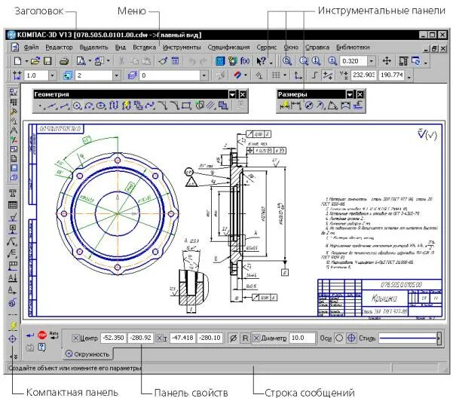Create a new document with the New icon
This screenshot has height=398, width=456.
point(18,61)
